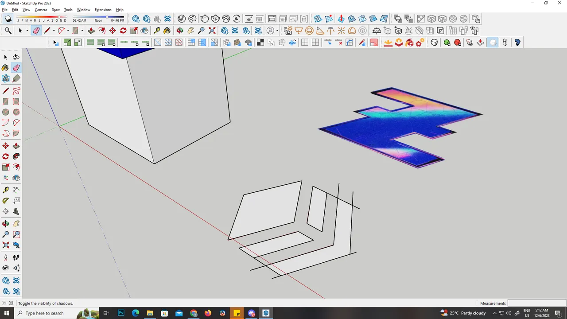Select the Eraser tool in the top toolbar

click(x=36, y=31)
